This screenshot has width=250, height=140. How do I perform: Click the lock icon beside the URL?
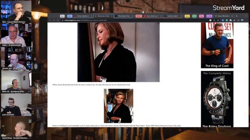coord(62,20)
